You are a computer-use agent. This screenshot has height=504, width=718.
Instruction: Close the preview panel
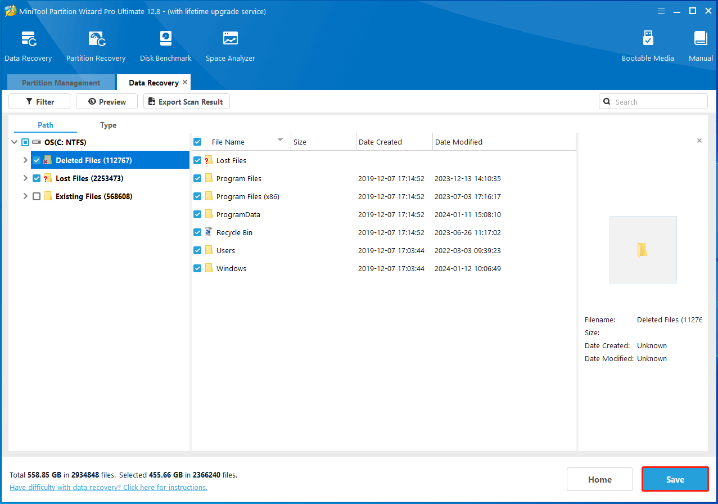pyautogui.click(x=699, y=141)
